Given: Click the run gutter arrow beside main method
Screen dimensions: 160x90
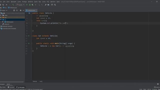Looking at the screenshot, I should click(29, 43).
